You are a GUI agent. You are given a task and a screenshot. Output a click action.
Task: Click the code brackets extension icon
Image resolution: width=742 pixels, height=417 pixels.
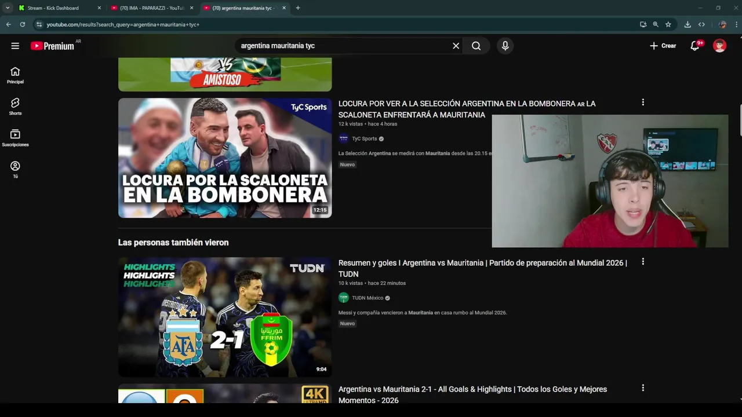click(x=701, y=24)
